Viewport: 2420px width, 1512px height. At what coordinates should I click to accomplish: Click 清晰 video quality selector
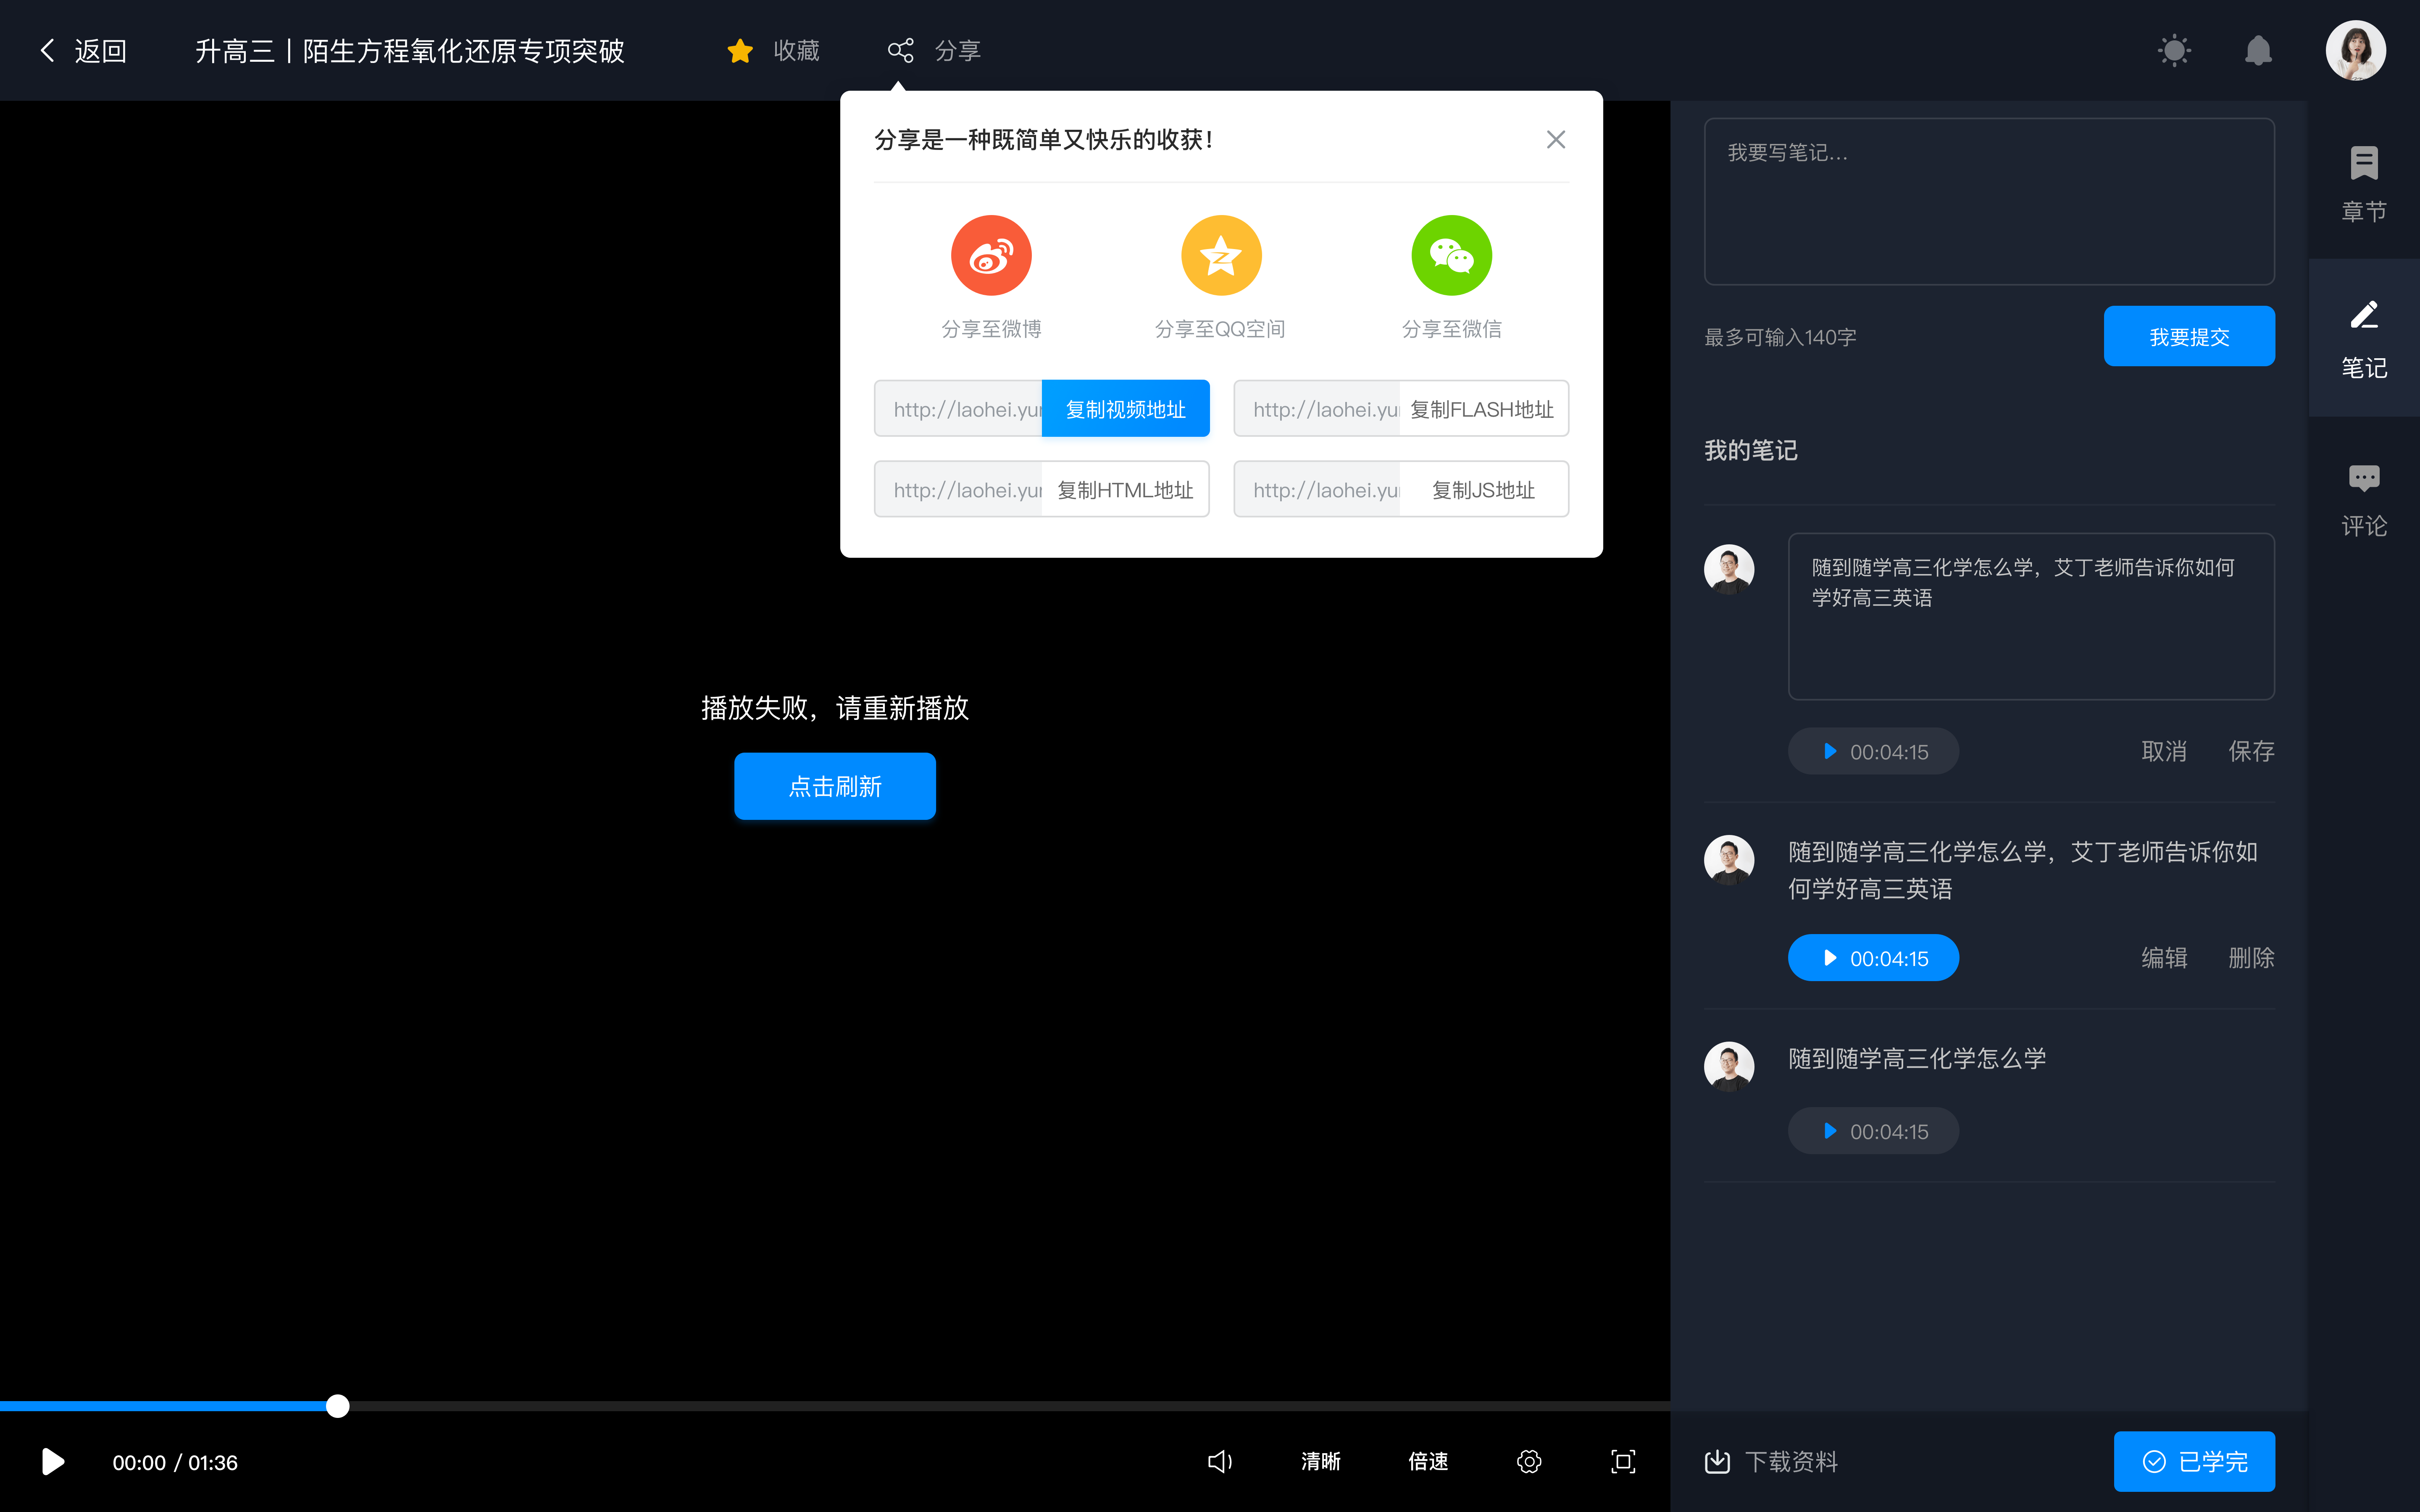click(1319, 1462)
